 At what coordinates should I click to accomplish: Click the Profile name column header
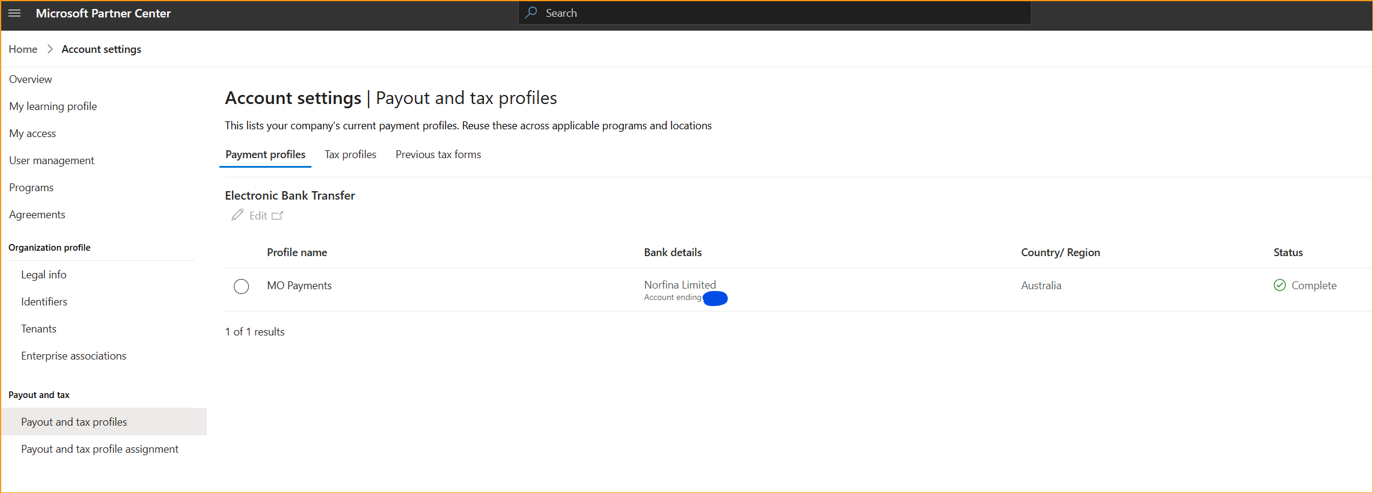coord(297,253)
